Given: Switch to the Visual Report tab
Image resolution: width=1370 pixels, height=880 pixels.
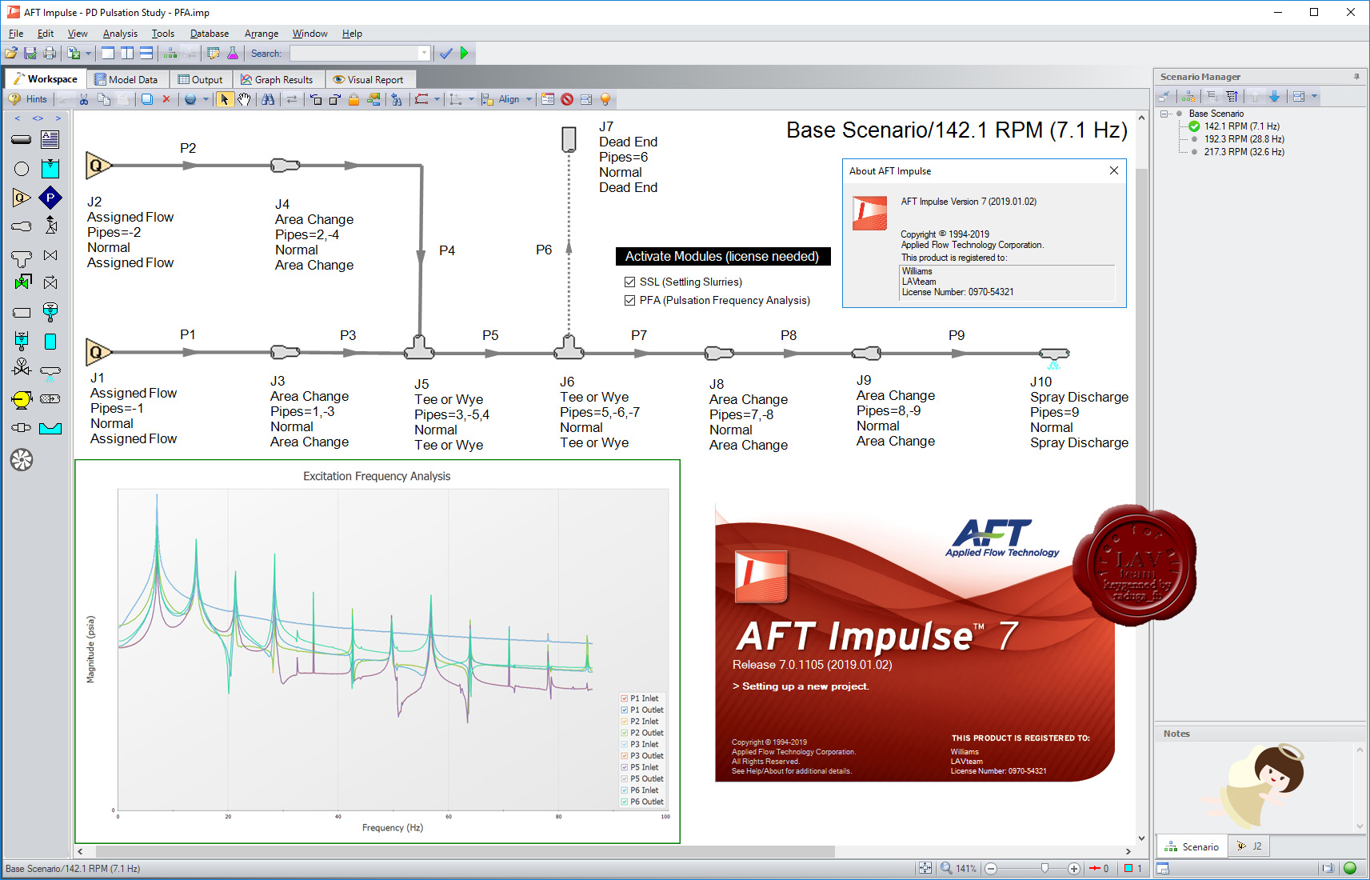Looking at the screenshot, I should tap(369, 79).
